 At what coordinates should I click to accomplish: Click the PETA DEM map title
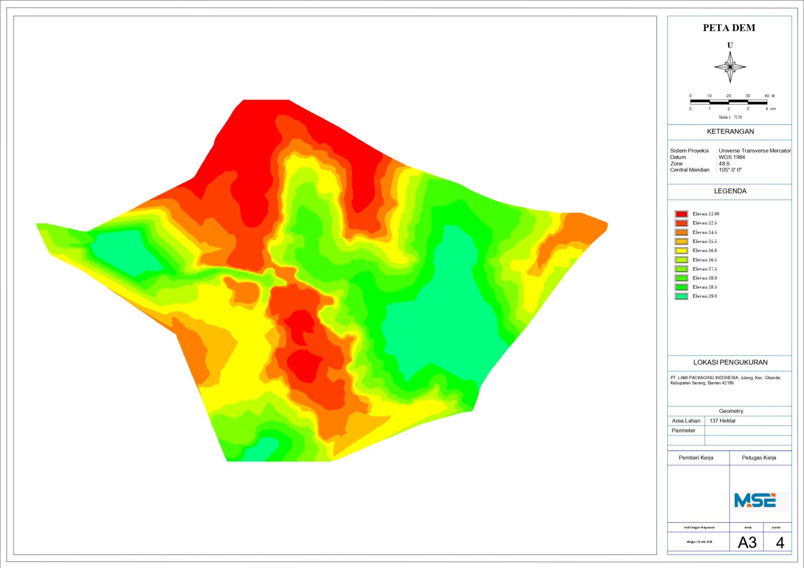[x=729, y=28]
